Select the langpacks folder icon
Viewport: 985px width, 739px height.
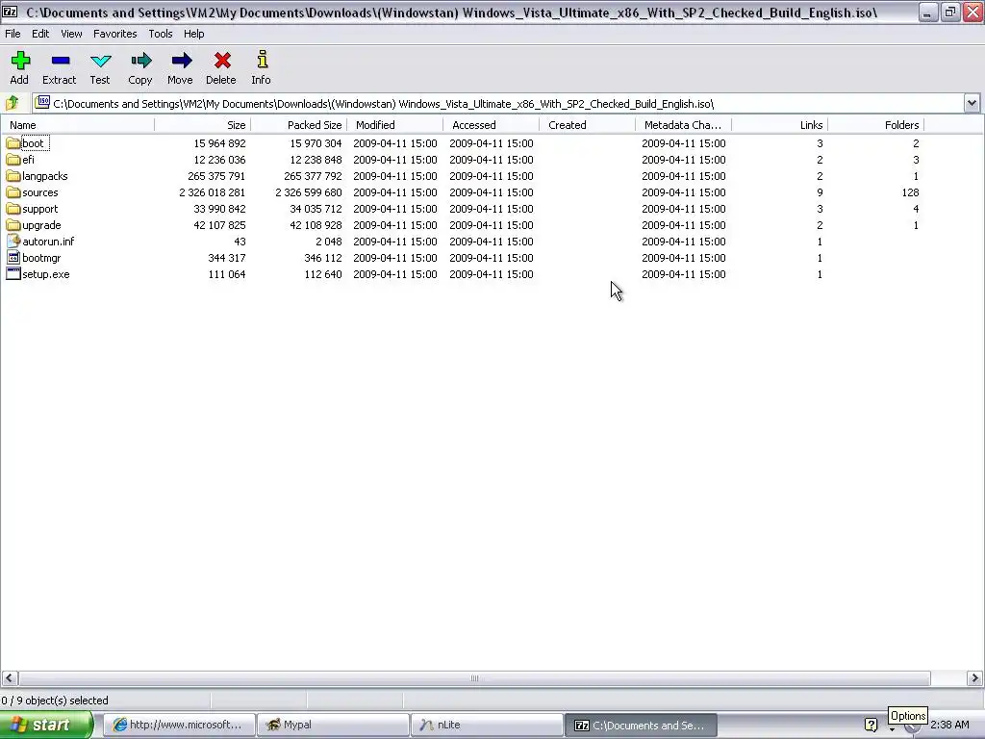pos(13,176)
